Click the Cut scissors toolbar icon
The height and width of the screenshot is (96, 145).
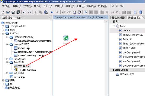pos(36,12)
